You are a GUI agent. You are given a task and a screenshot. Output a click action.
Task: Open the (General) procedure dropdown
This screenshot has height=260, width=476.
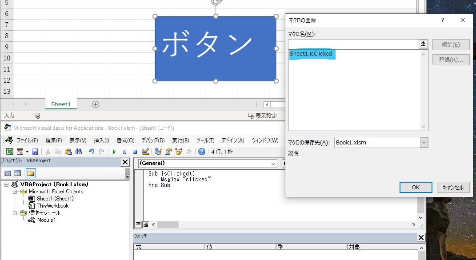(x=272, y=164)
